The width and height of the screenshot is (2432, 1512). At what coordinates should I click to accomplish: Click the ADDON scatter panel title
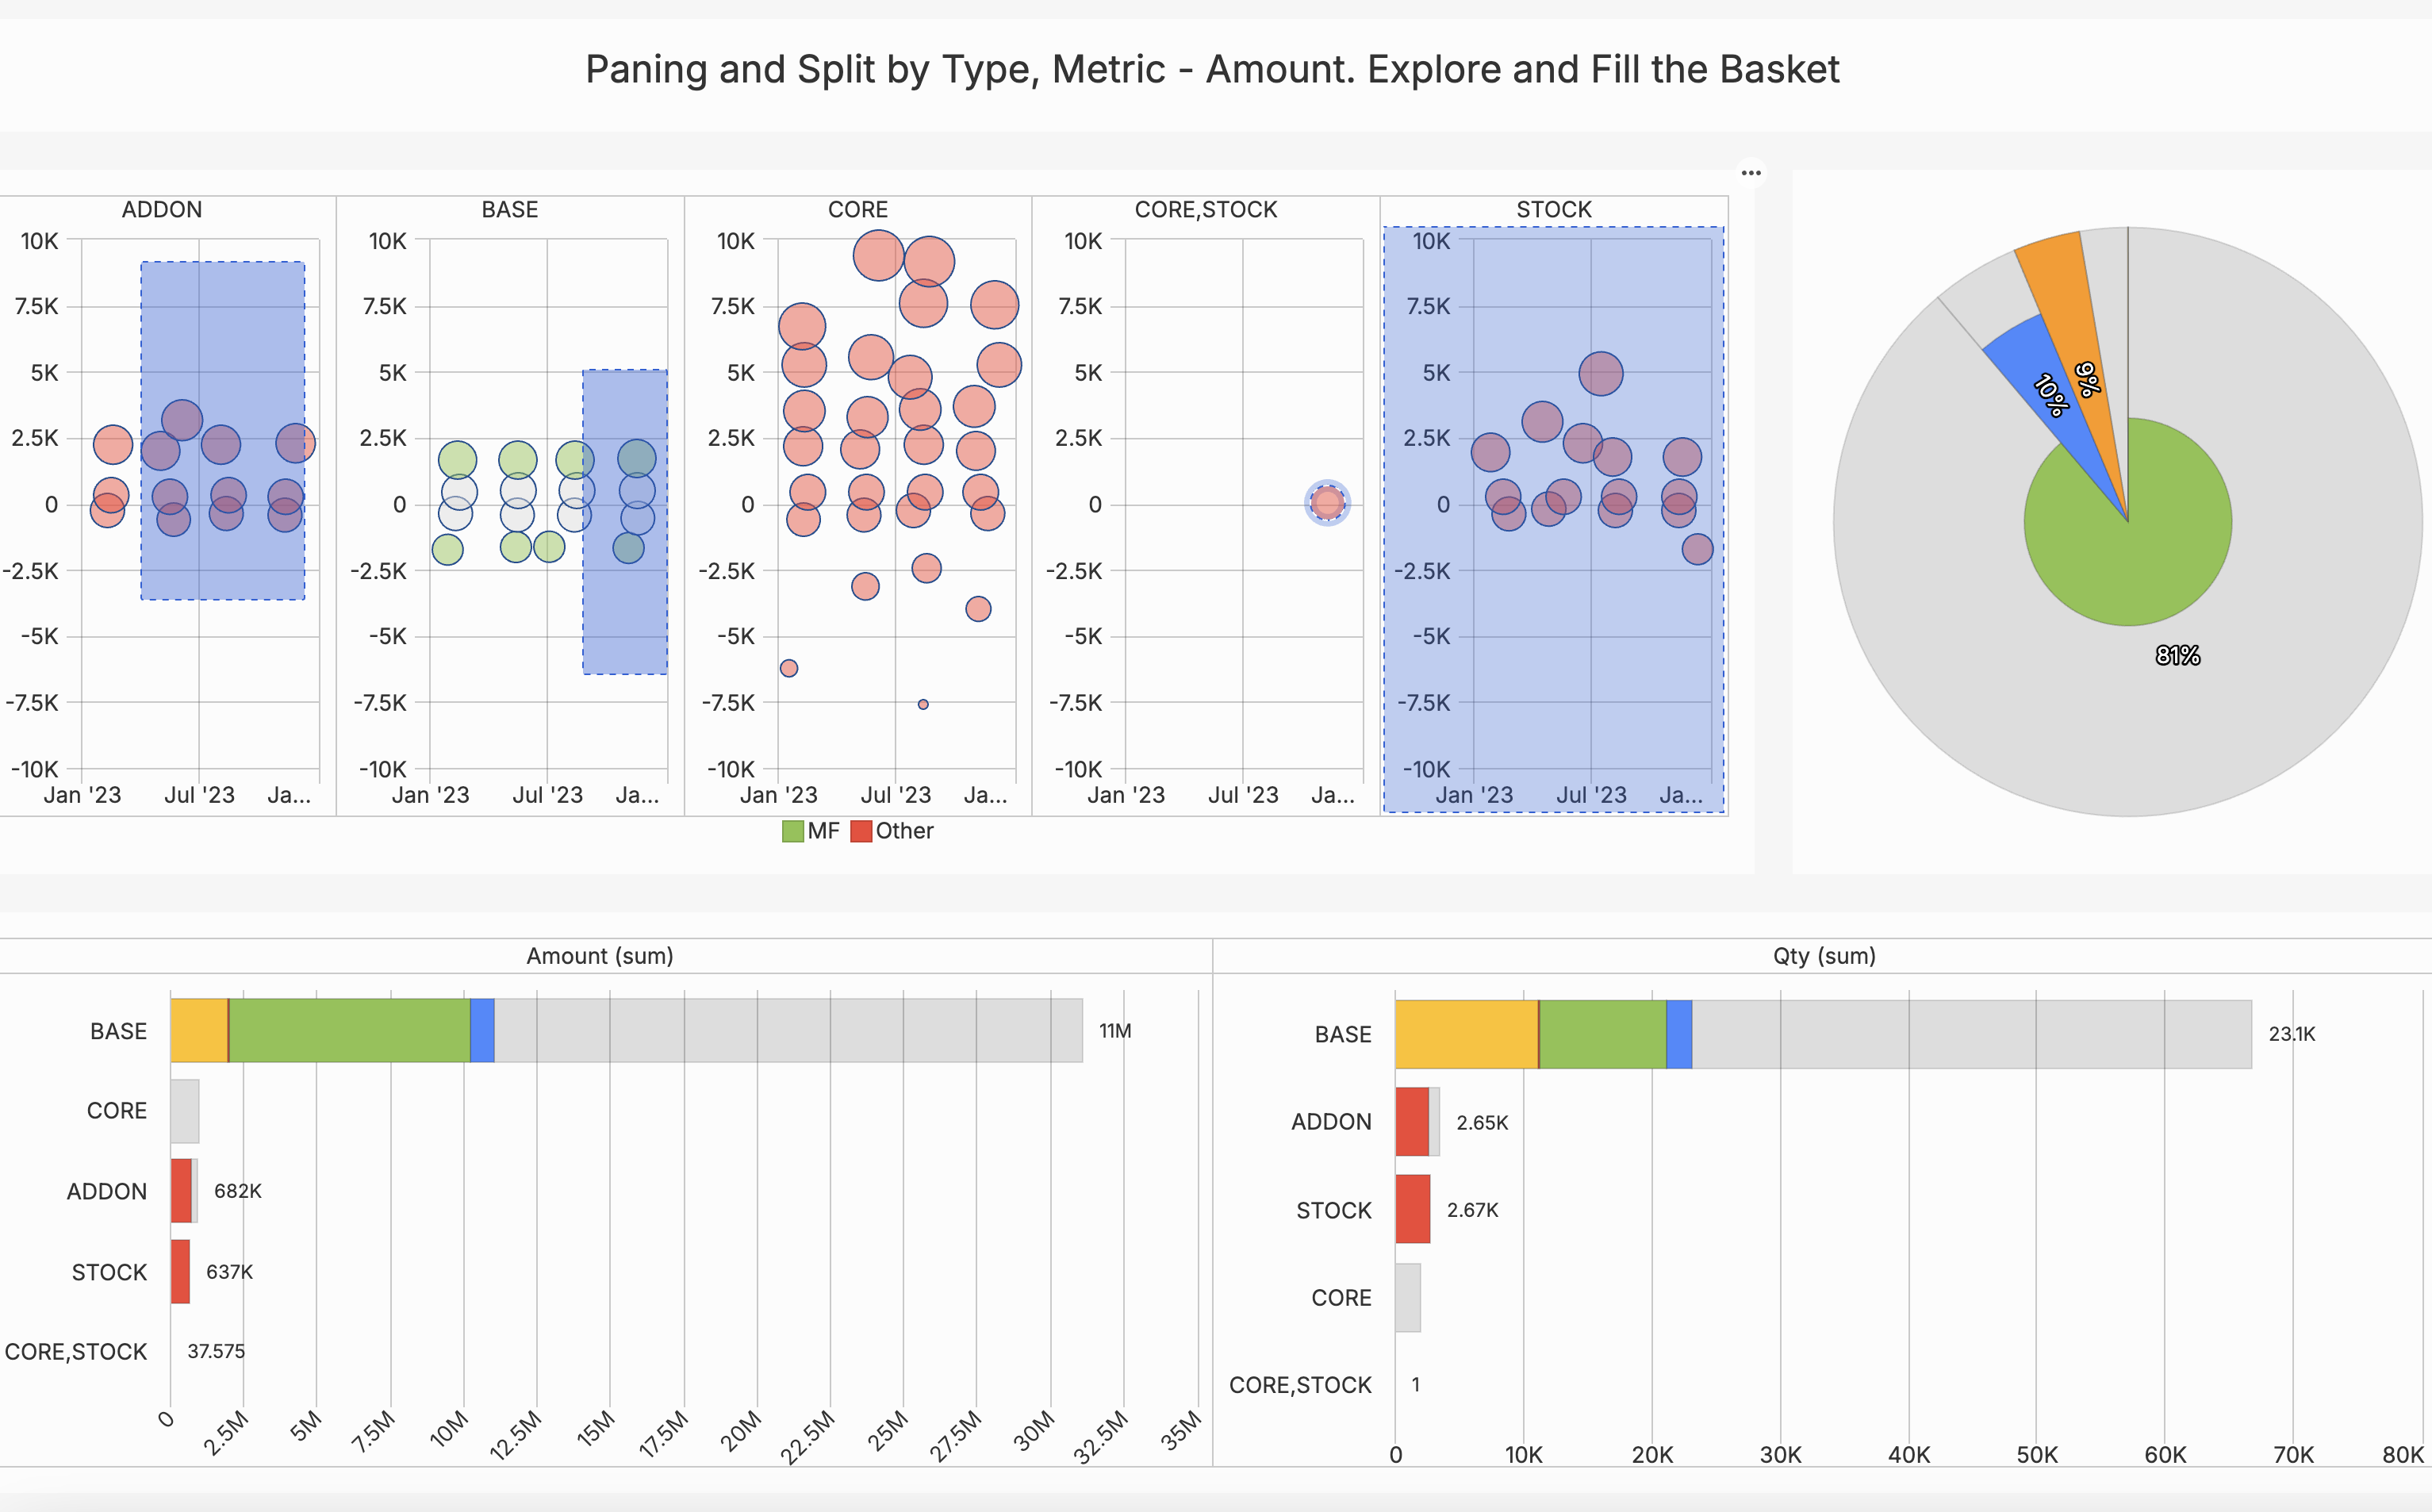coord(162,210)
